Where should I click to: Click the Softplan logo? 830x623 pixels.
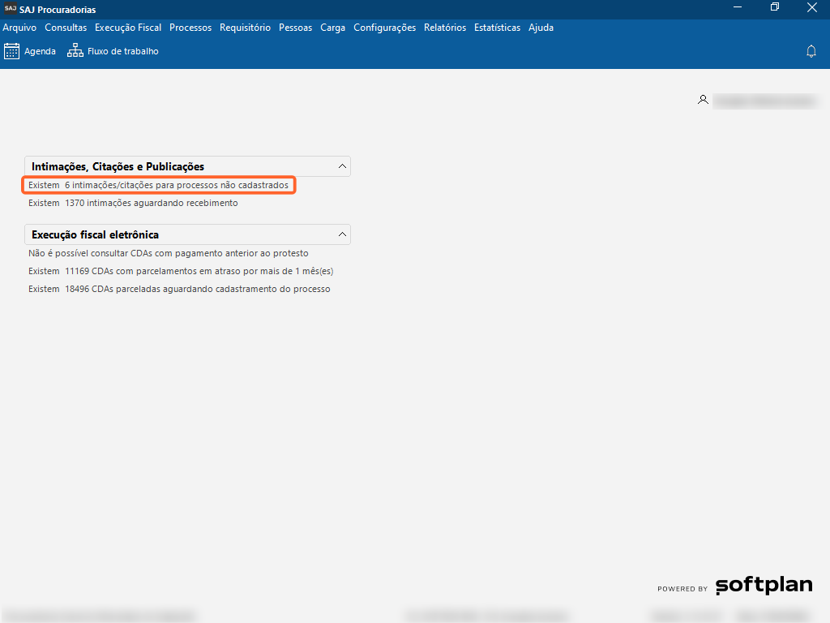[764, 586]
